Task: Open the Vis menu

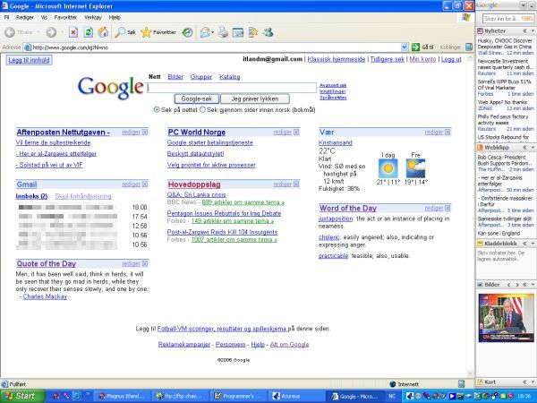Action: 44,17
